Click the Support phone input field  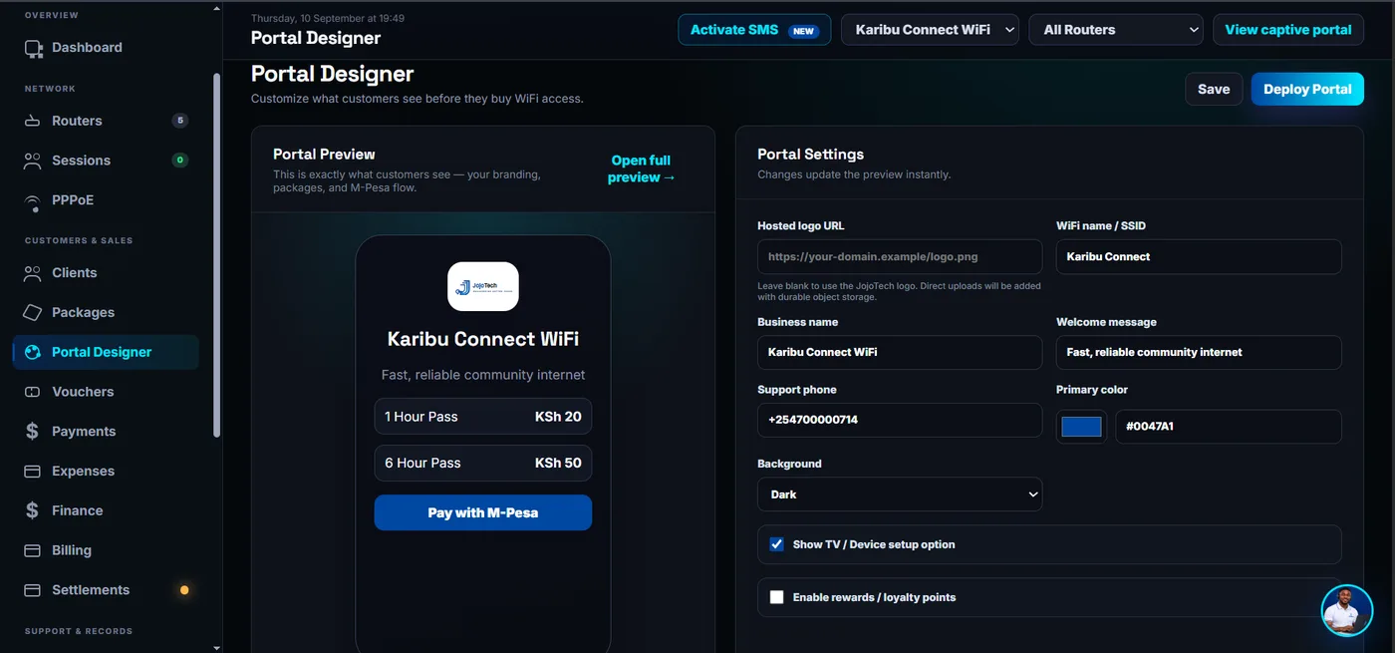point(900,421)
